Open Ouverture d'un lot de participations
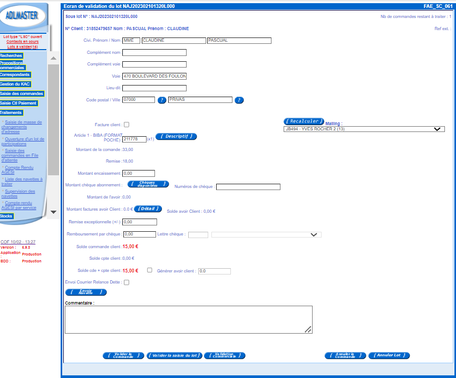456x378 pixels. pyautogui.click(x=23, y=141)
